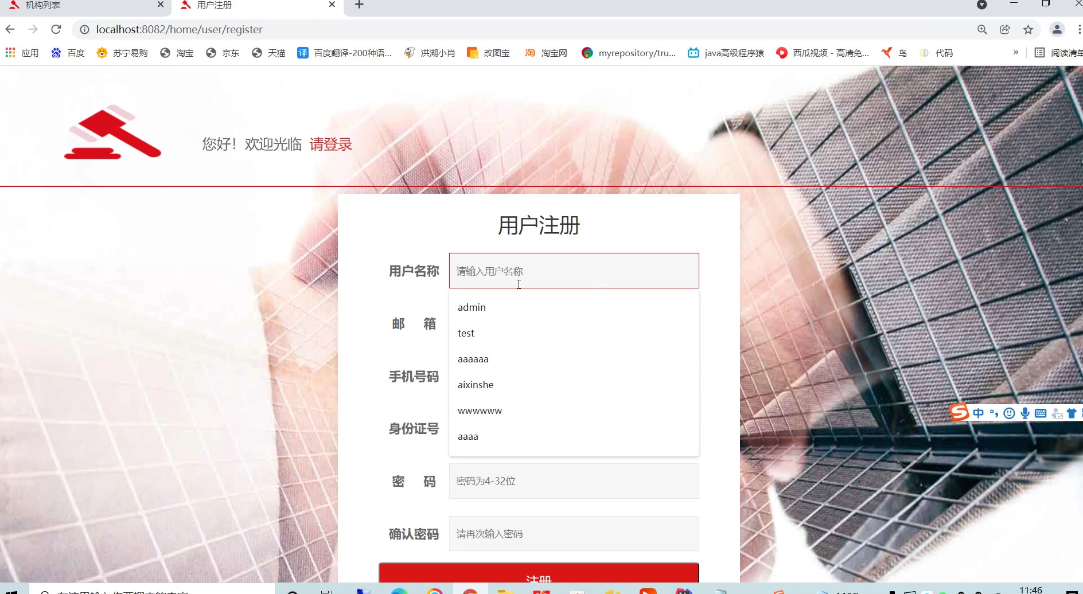Open the 西瓜视频 bookmark

tap(823, 53)
